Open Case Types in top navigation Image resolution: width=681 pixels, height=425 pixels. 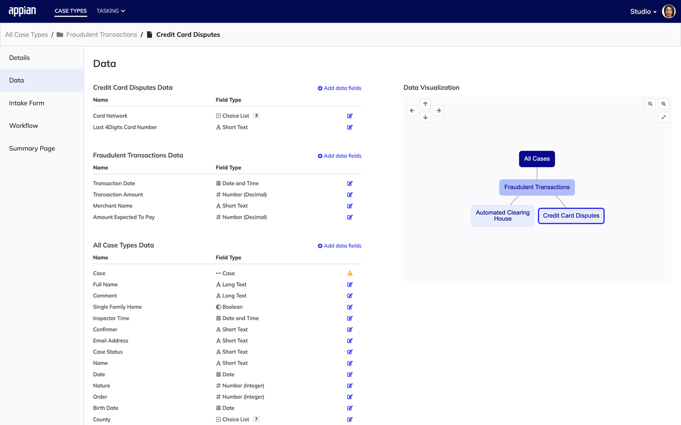pos(70,11)
